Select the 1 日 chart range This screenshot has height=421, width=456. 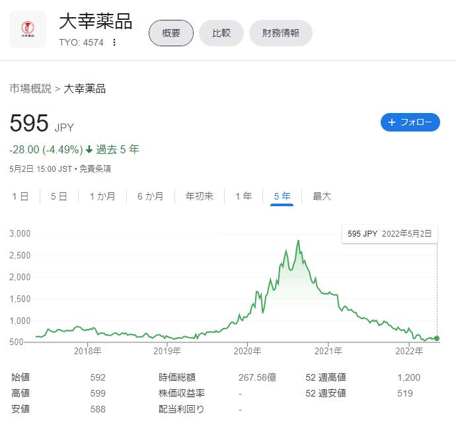(20, 196)
